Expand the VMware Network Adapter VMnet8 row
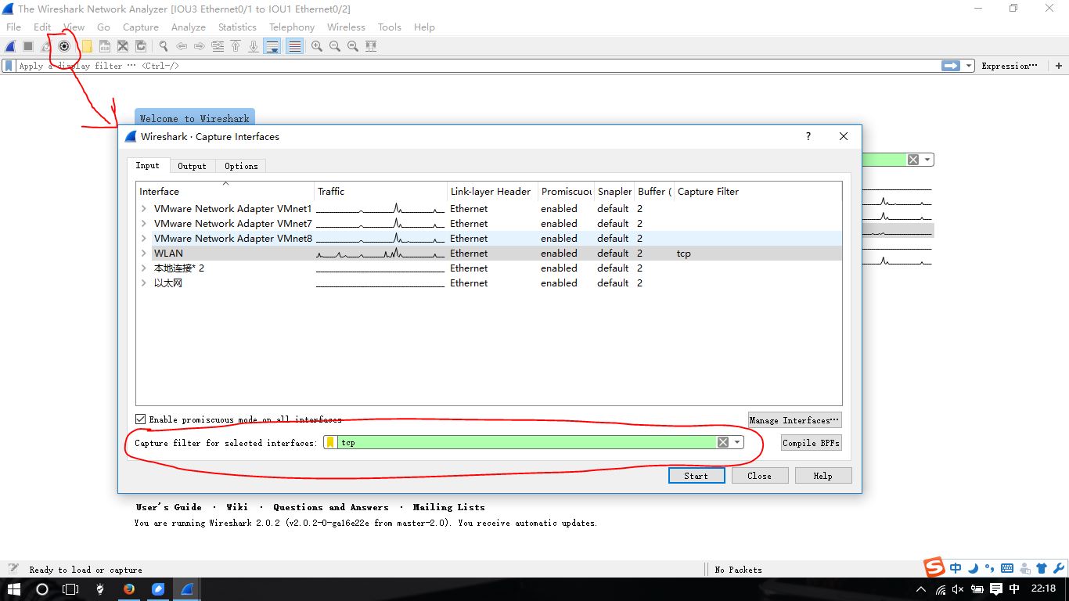Viewport: 1069px width, 601px height. [x=144, y=239]
